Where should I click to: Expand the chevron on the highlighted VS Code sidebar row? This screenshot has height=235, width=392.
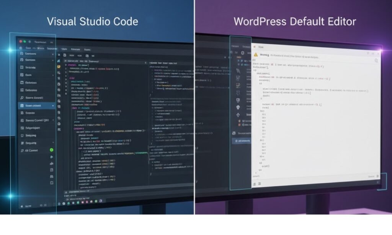point(53,106)
